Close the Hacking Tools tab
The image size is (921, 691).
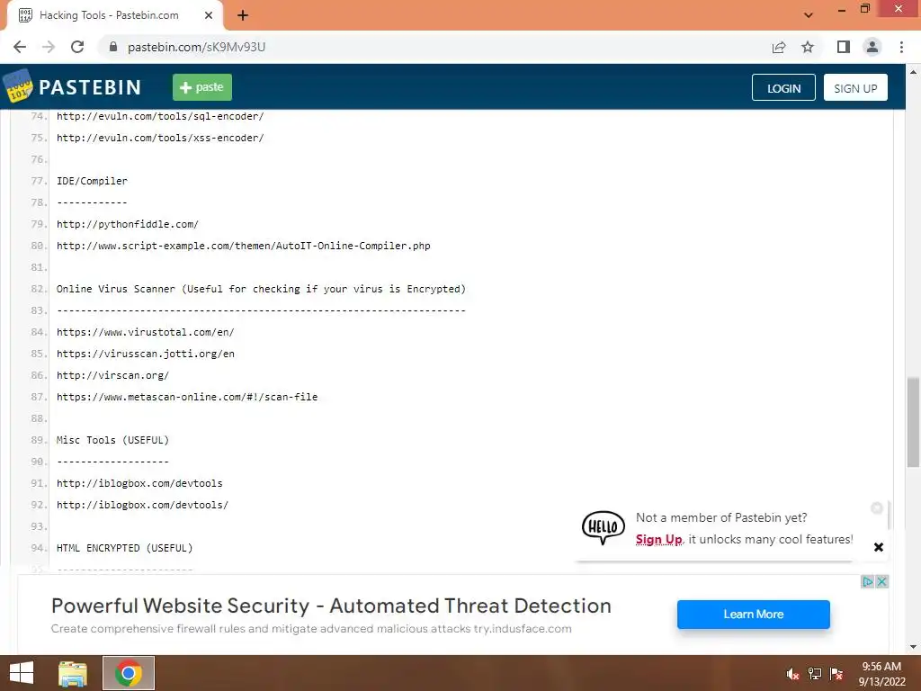coord(209,15)
